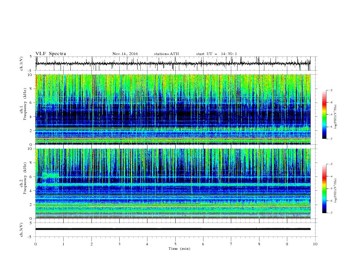Click the "ch.2 Frequency (kHz)" axis label
This screenshot has height=274, width=355.
click(x=23, y=178)
